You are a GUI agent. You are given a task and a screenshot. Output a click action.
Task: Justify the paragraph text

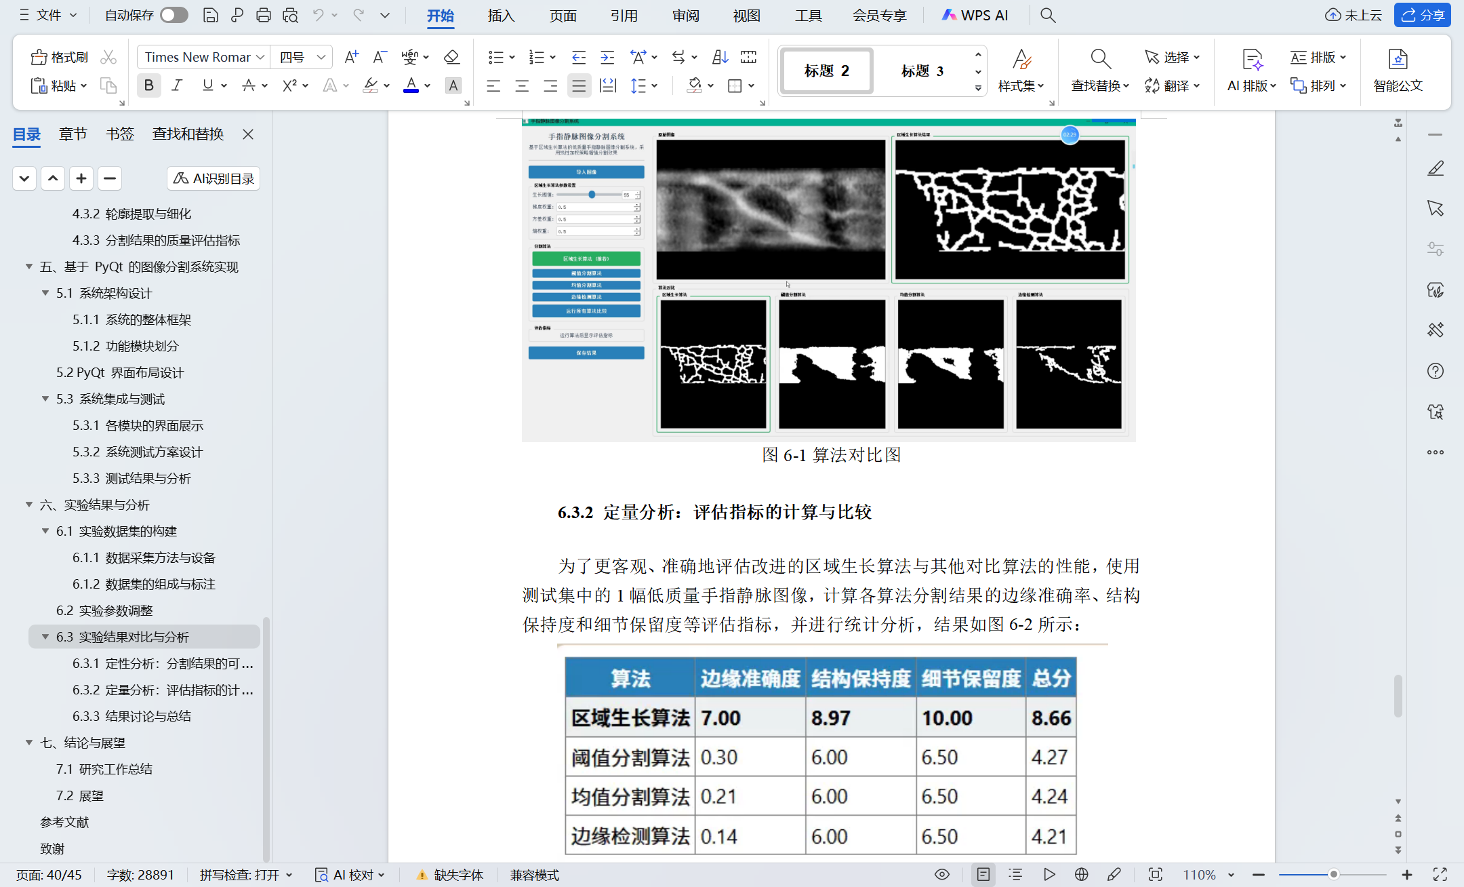(x=579, y=85)
